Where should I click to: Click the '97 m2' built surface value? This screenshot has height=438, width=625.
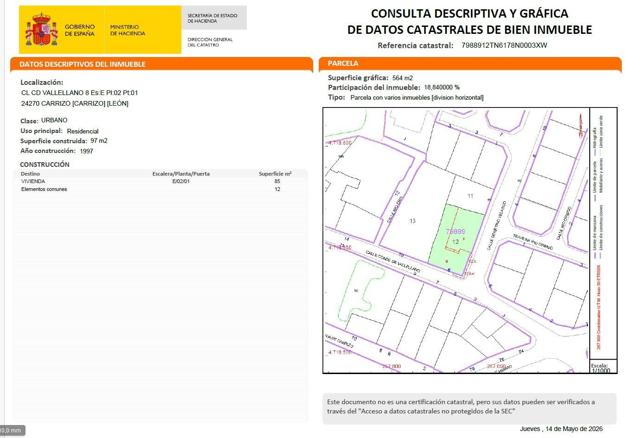tap(99, 140)
